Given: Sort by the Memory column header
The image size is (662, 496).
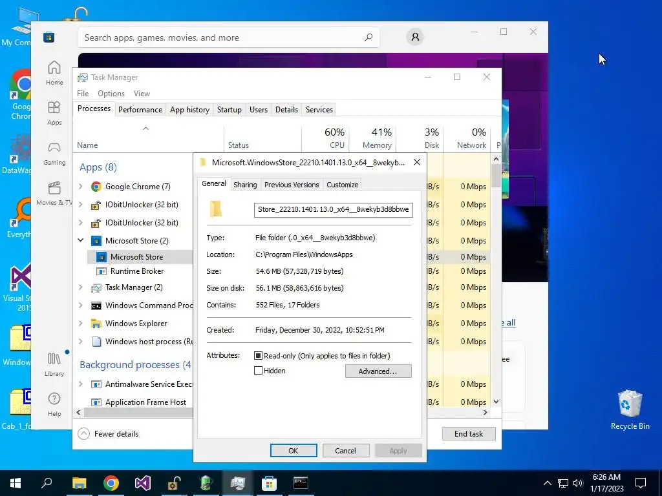Looking at the screenshot, I should (373, 138).
